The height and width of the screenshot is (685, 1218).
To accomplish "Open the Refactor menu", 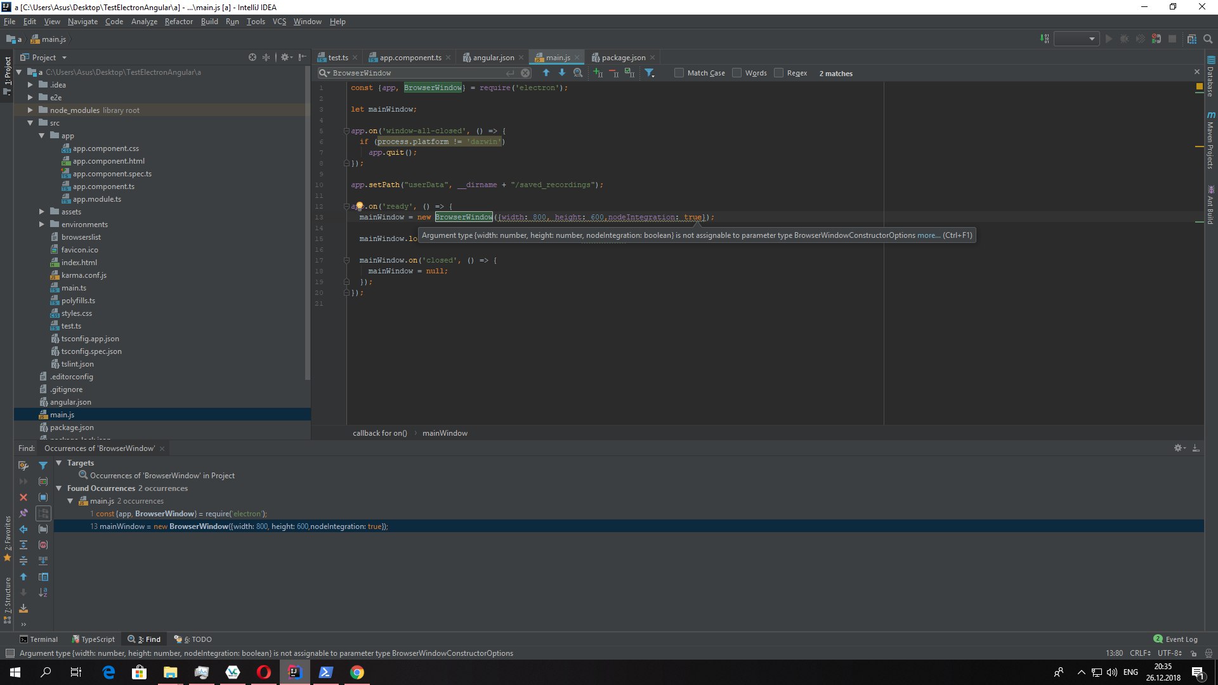I will coord(178,22).
